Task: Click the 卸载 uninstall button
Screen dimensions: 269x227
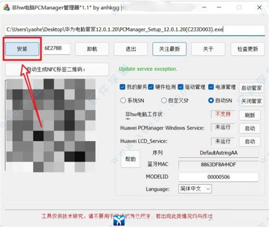Action: pos(91,49)
